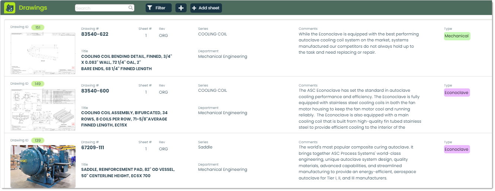
Task: Open the blue autoclave photo thumbnail
Action: pos(43,166)
